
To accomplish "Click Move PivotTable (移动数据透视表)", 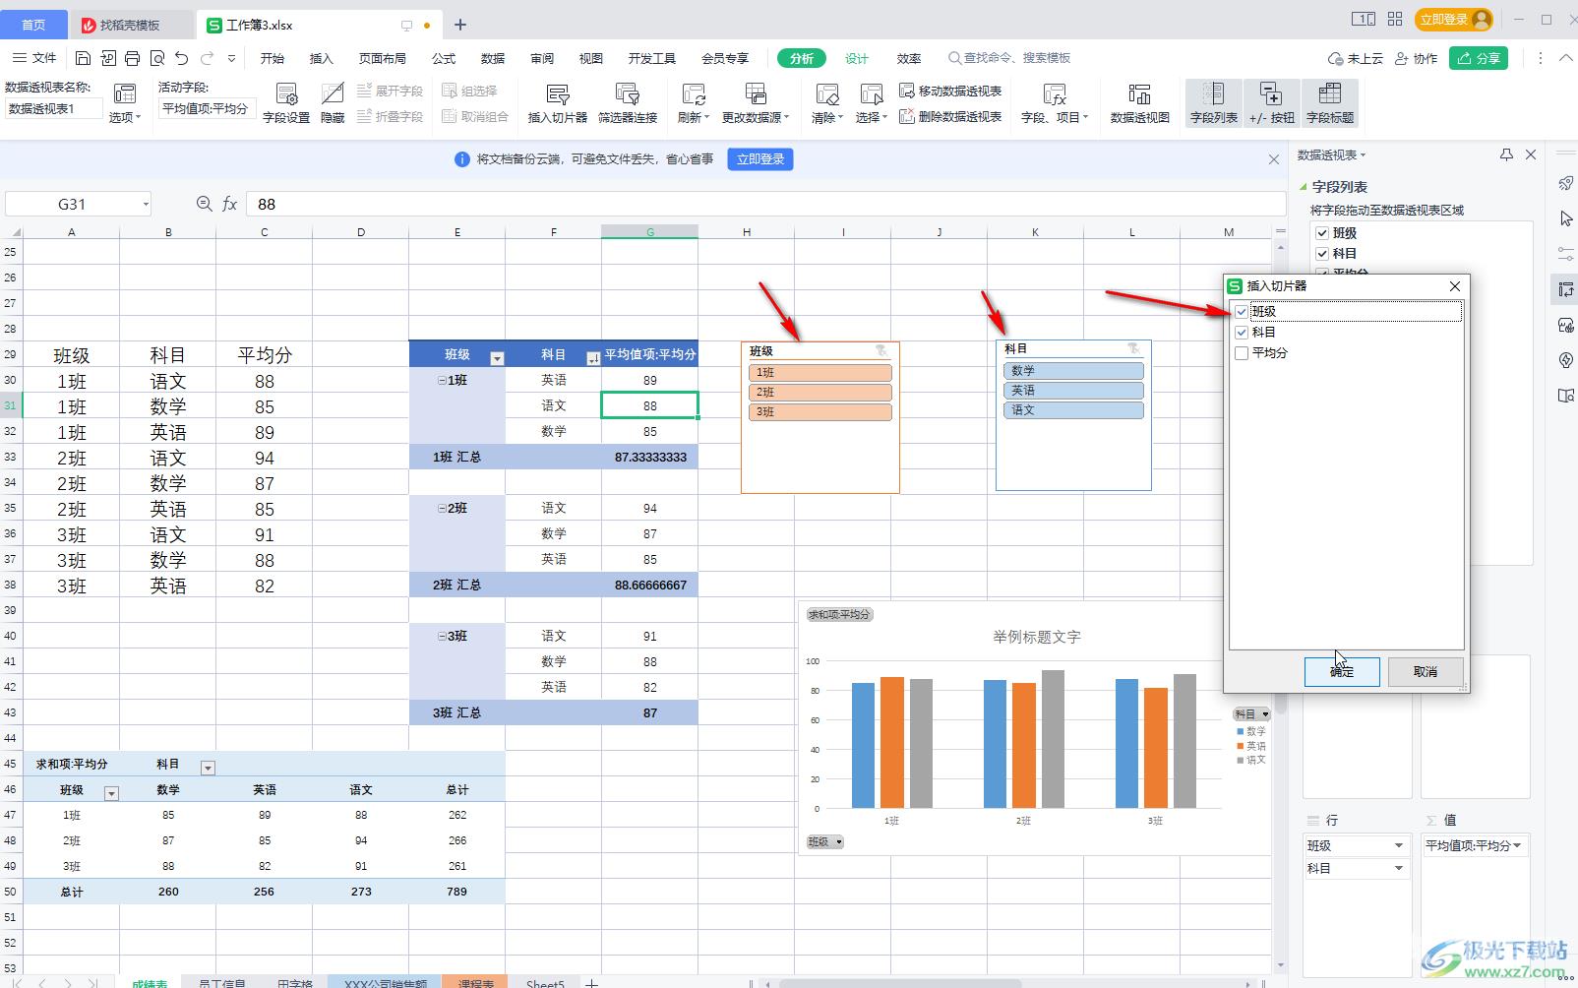I will 950,91.
